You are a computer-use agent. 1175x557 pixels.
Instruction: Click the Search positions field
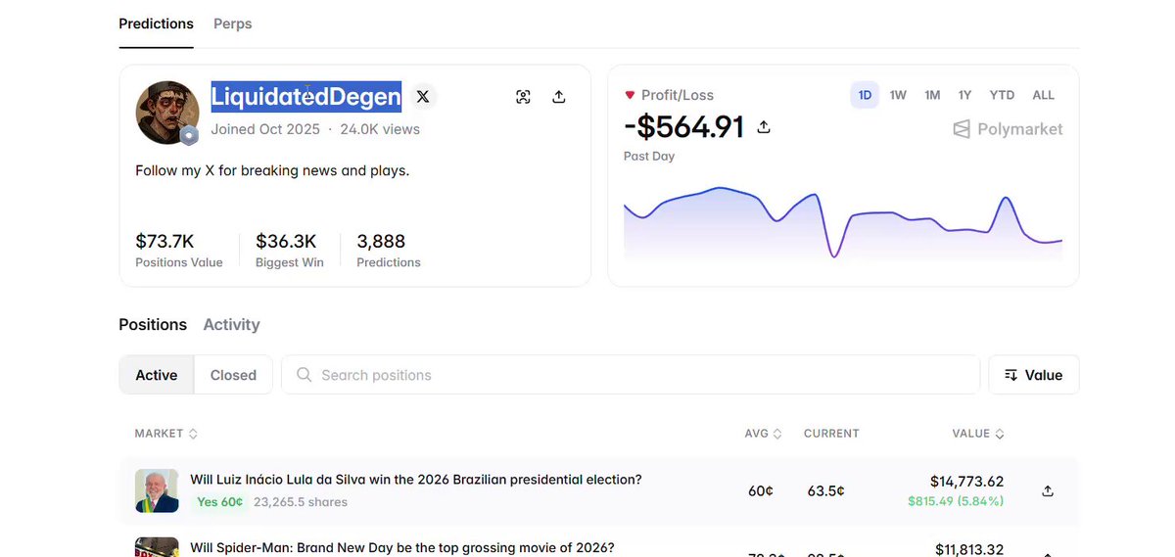click(x=631, y=375)
